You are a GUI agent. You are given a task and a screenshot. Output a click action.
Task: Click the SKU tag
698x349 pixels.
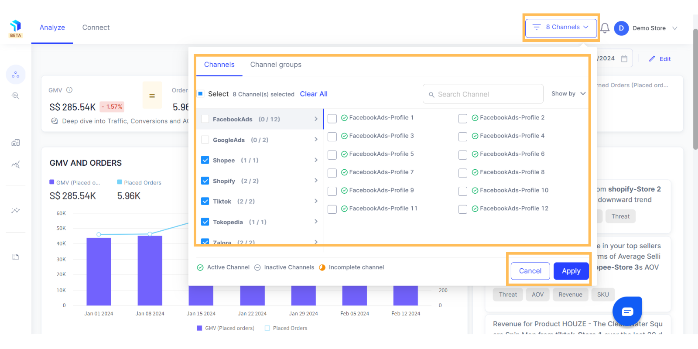(603, 294)
